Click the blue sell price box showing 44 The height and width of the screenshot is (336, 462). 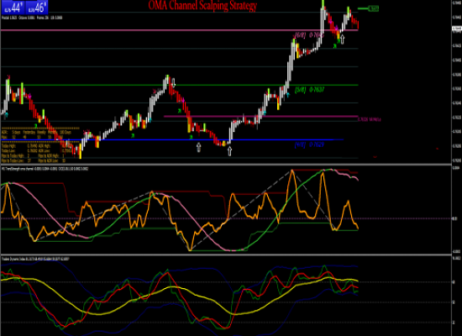pos(13,8)
